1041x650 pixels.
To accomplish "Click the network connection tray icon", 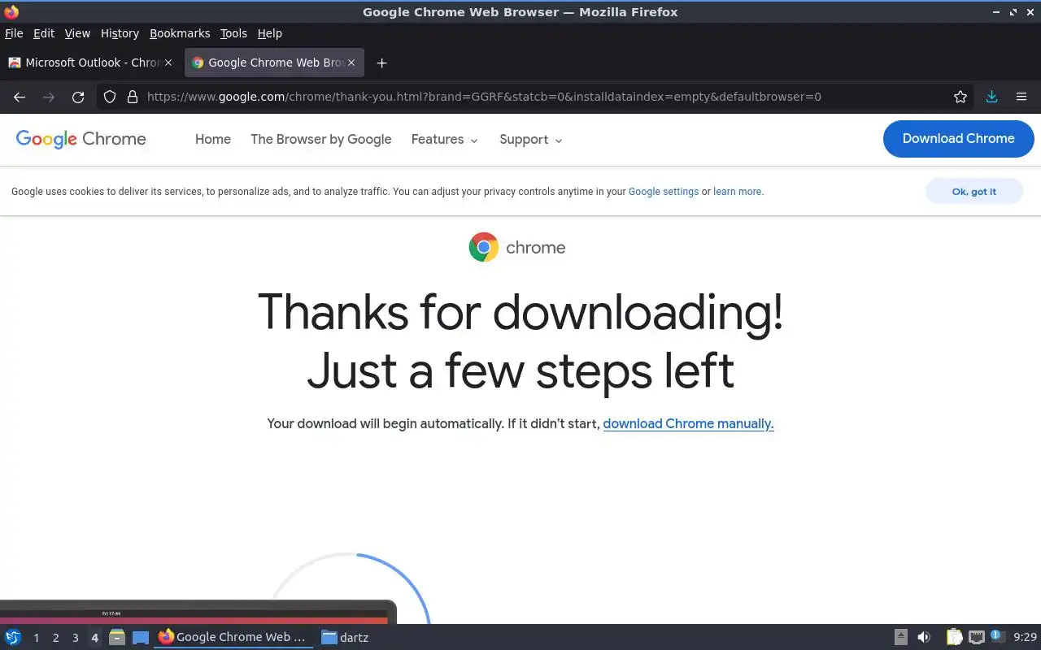I will click(x=977, y=637).
